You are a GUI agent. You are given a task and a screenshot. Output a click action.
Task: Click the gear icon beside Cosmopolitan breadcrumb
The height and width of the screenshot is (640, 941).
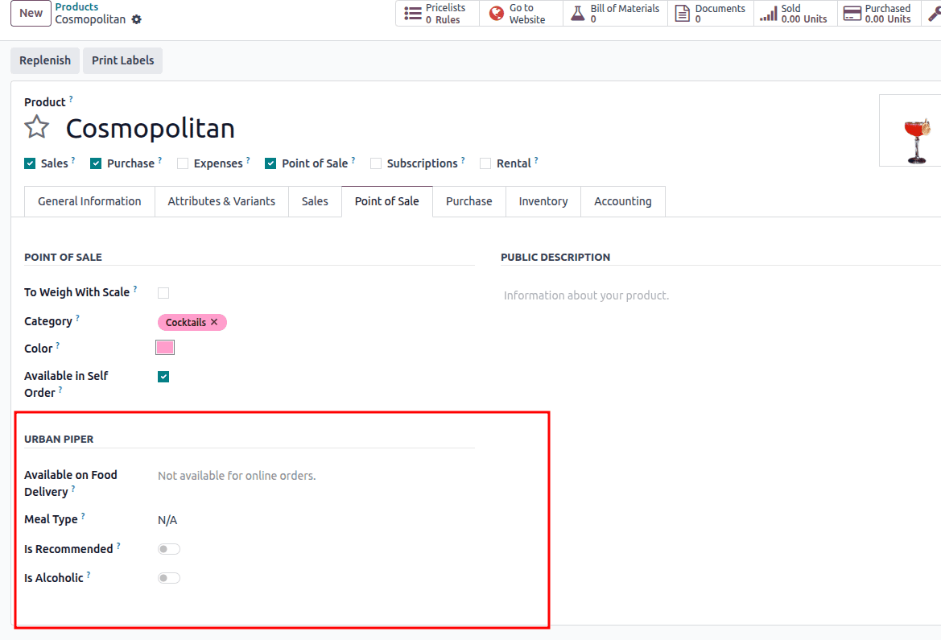pyautogui.click(x=136, y=19)
